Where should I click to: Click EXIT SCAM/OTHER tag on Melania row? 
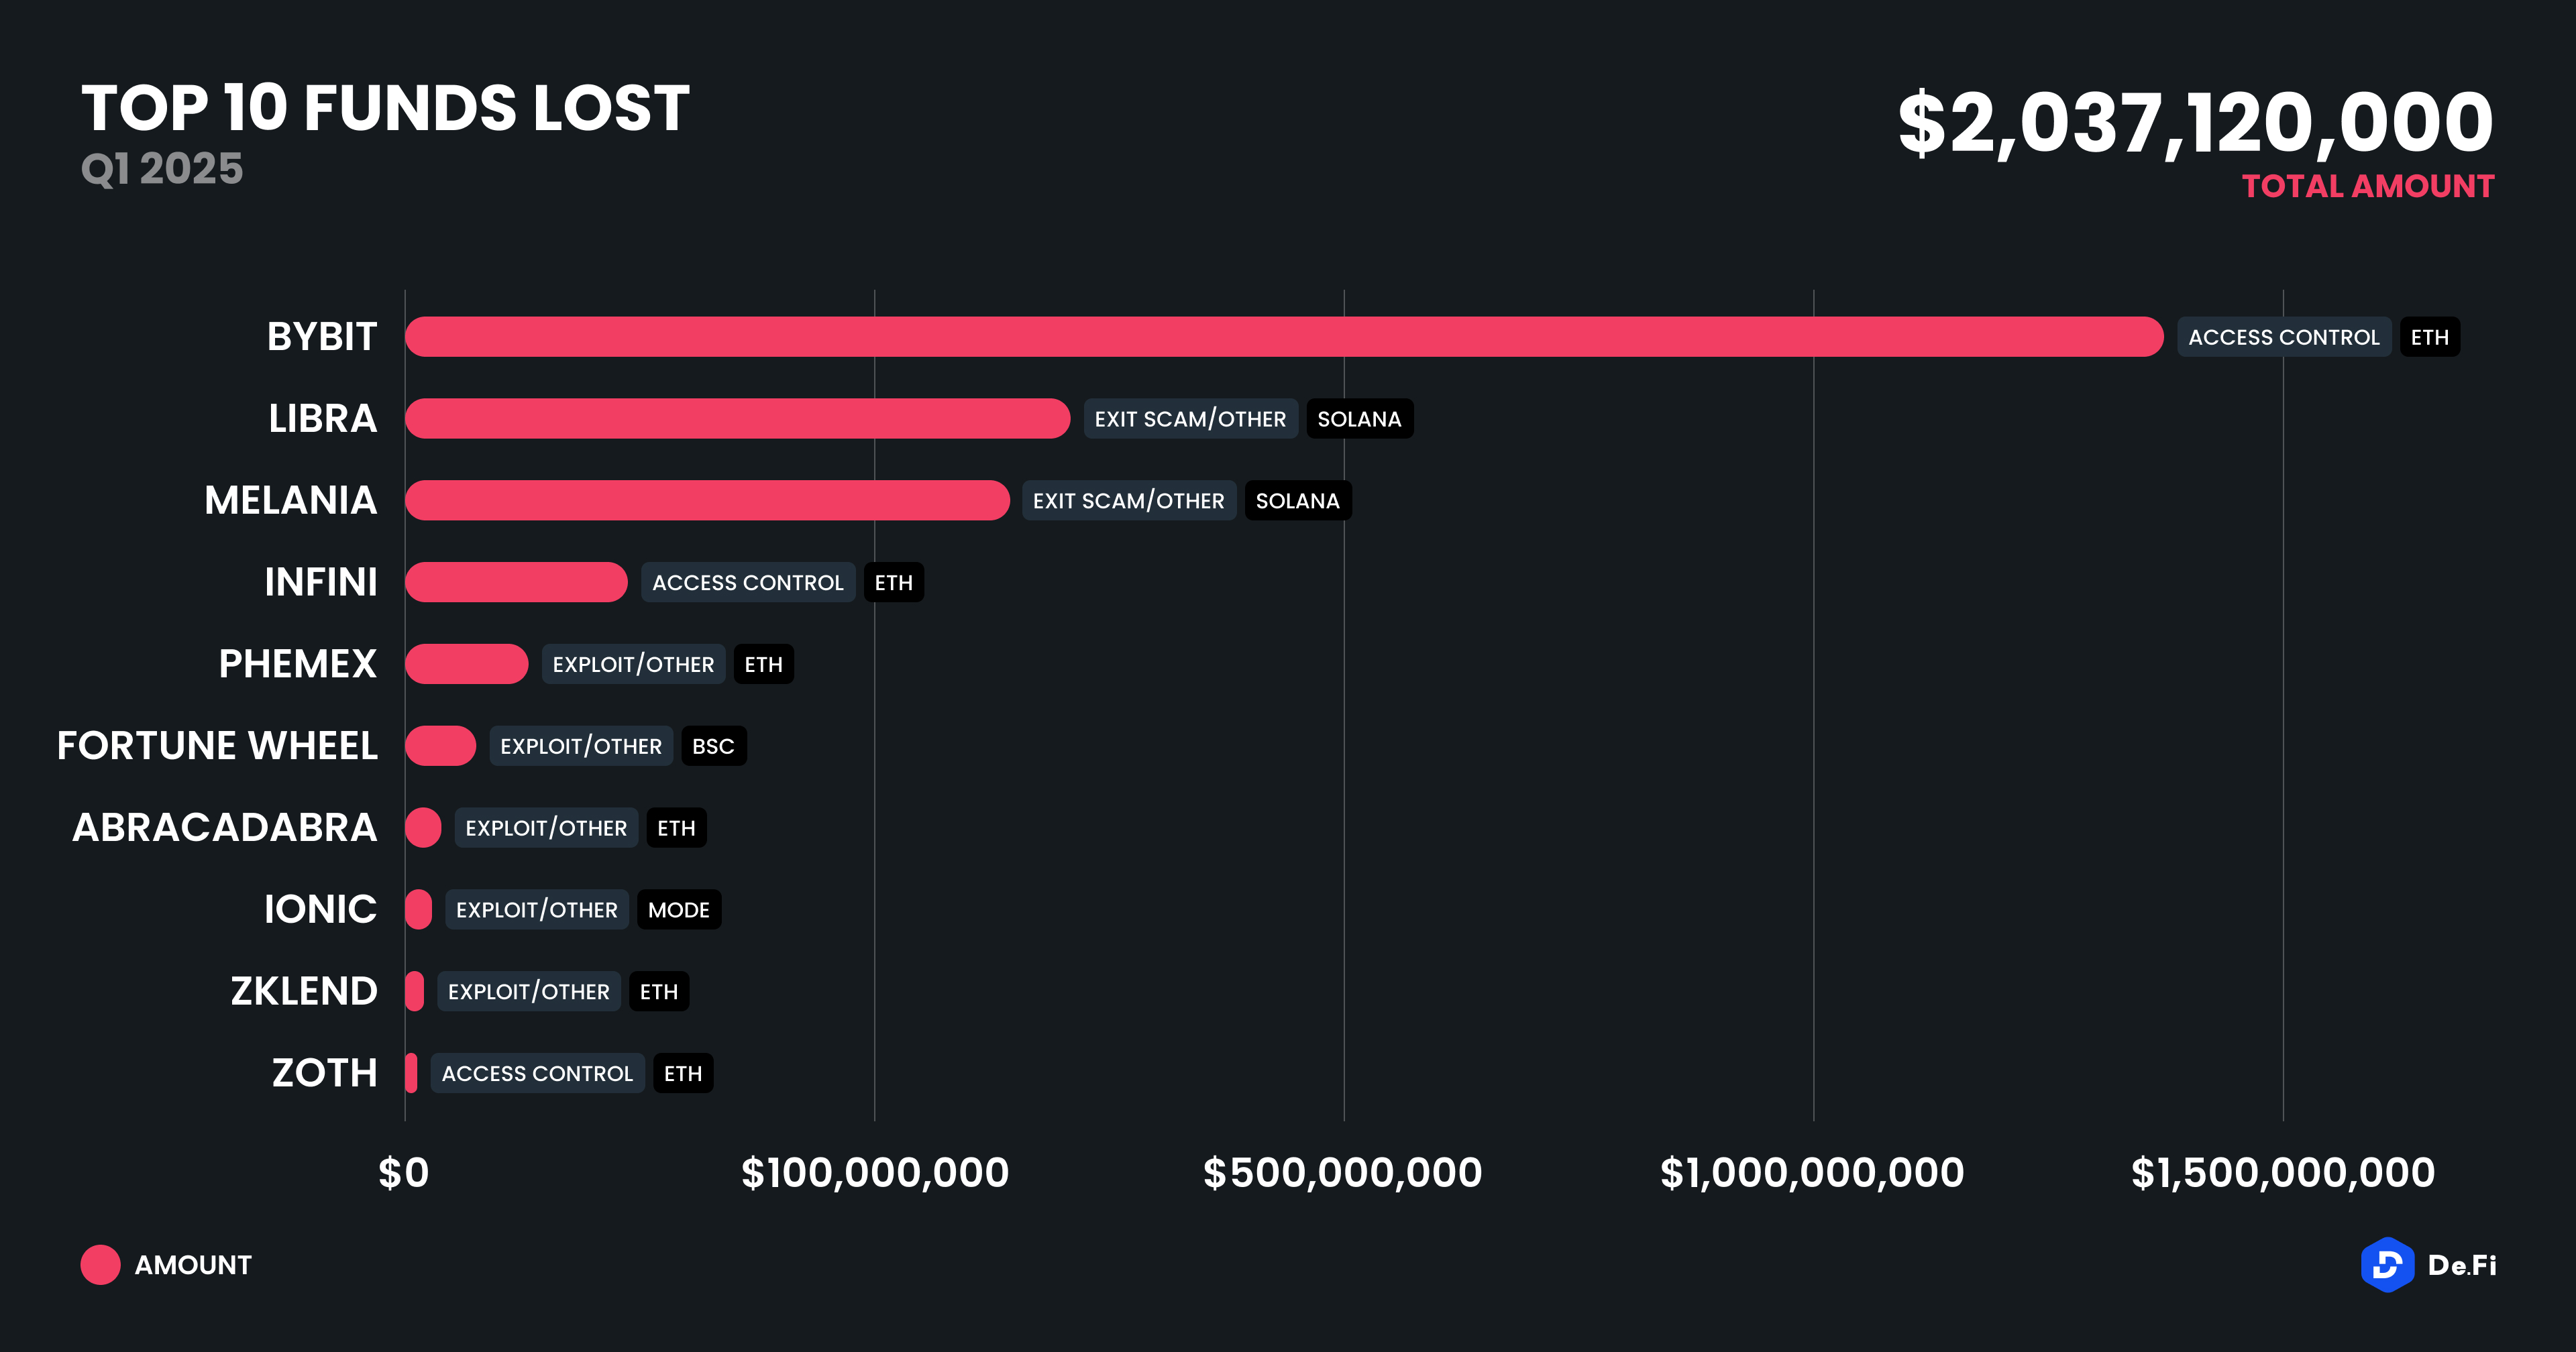click(x=1128, y=501)
